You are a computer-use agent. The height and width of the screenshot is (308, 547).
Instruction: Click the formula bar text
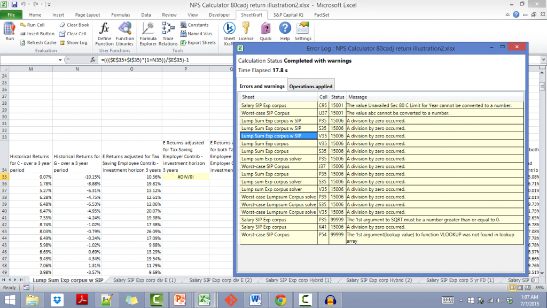(145, 60)
